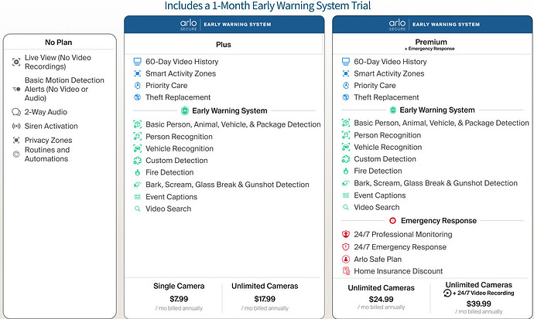Click the red Emergency Response alert icon
The height and width of the screenshot is (319, 534).
392,220
